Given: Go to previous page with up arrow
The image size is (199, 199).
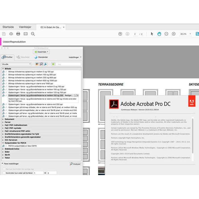Looking at the screenshot, I should (x=120, y=34).
